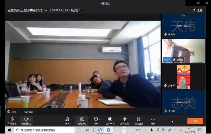
Task: Expand the invite options arrow
Action: point(71,119)
